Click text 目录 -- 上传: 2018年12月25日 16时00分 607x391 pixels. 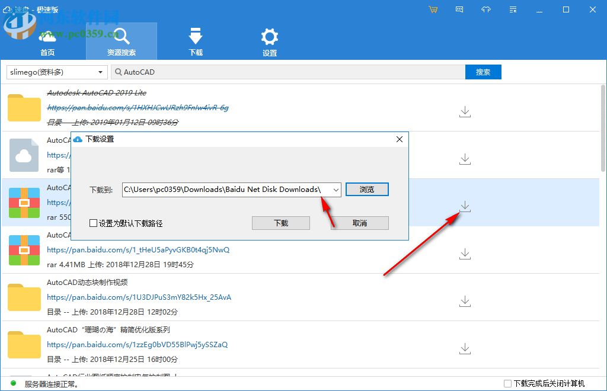point(112,359)
